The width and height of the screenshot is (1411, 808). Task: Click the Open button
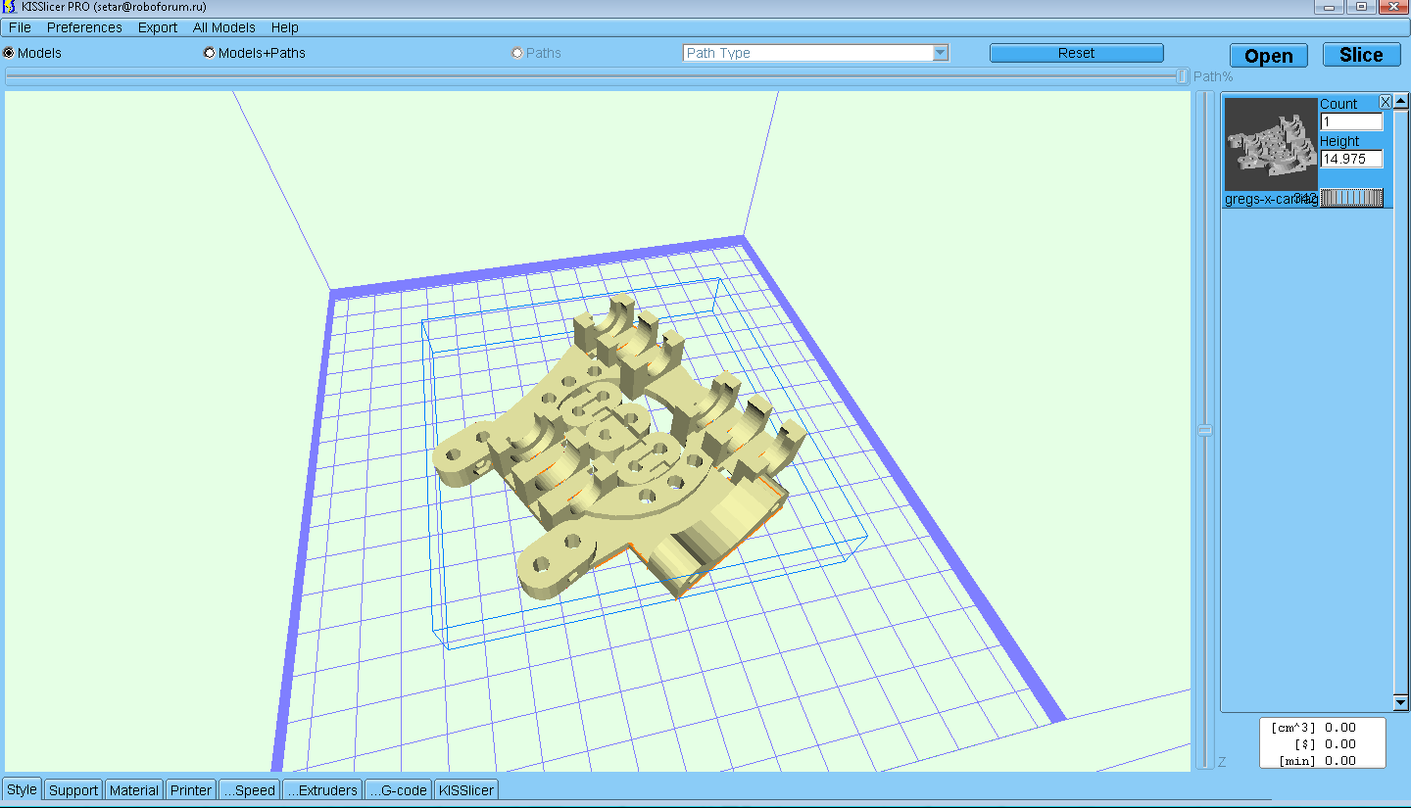tap(1268, 56)
